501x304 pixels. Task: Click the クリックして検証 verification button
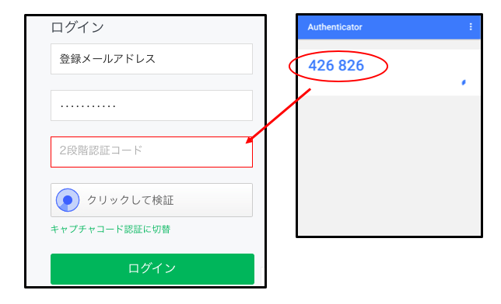point(152,200)
